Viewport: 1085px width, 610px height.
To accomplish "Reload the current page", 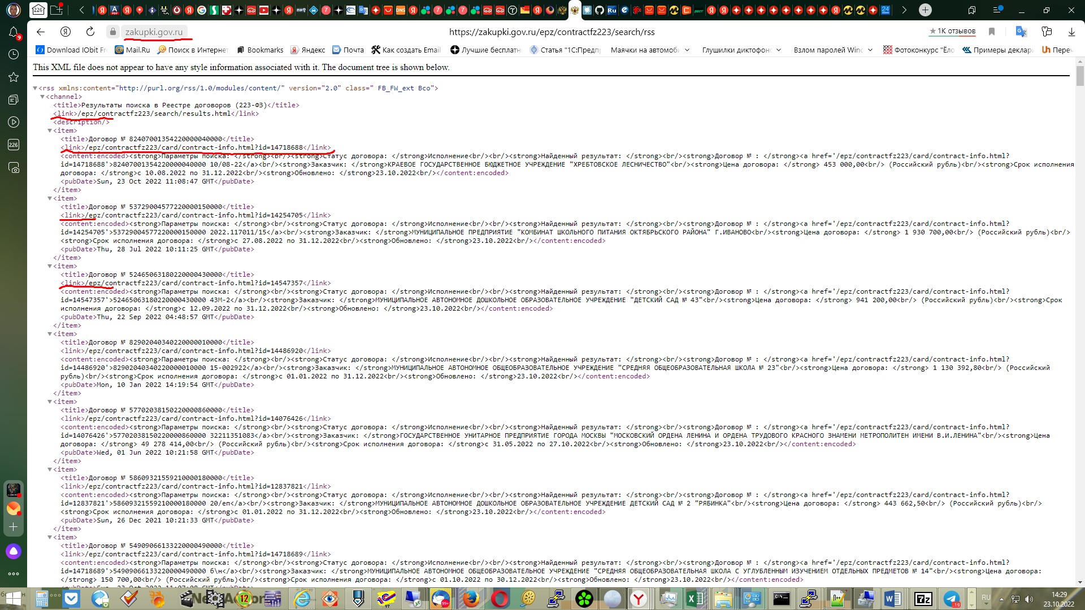I will [x=90, y=32].
